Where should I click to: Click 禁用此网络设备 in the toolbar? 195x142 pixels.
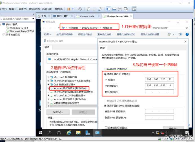[65, 34]
